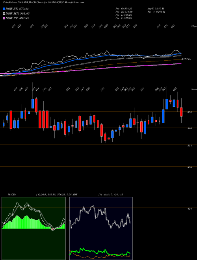The image size is (197, 260).
Task: Select the 'DOW PT: 492.88' legend text
Action: [x=17, y=18]
